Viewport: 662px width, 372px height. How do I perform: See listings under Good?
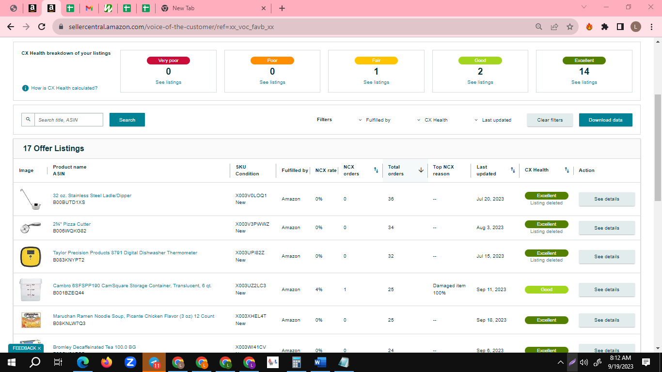pyautogui.click(x=480, y=82)
